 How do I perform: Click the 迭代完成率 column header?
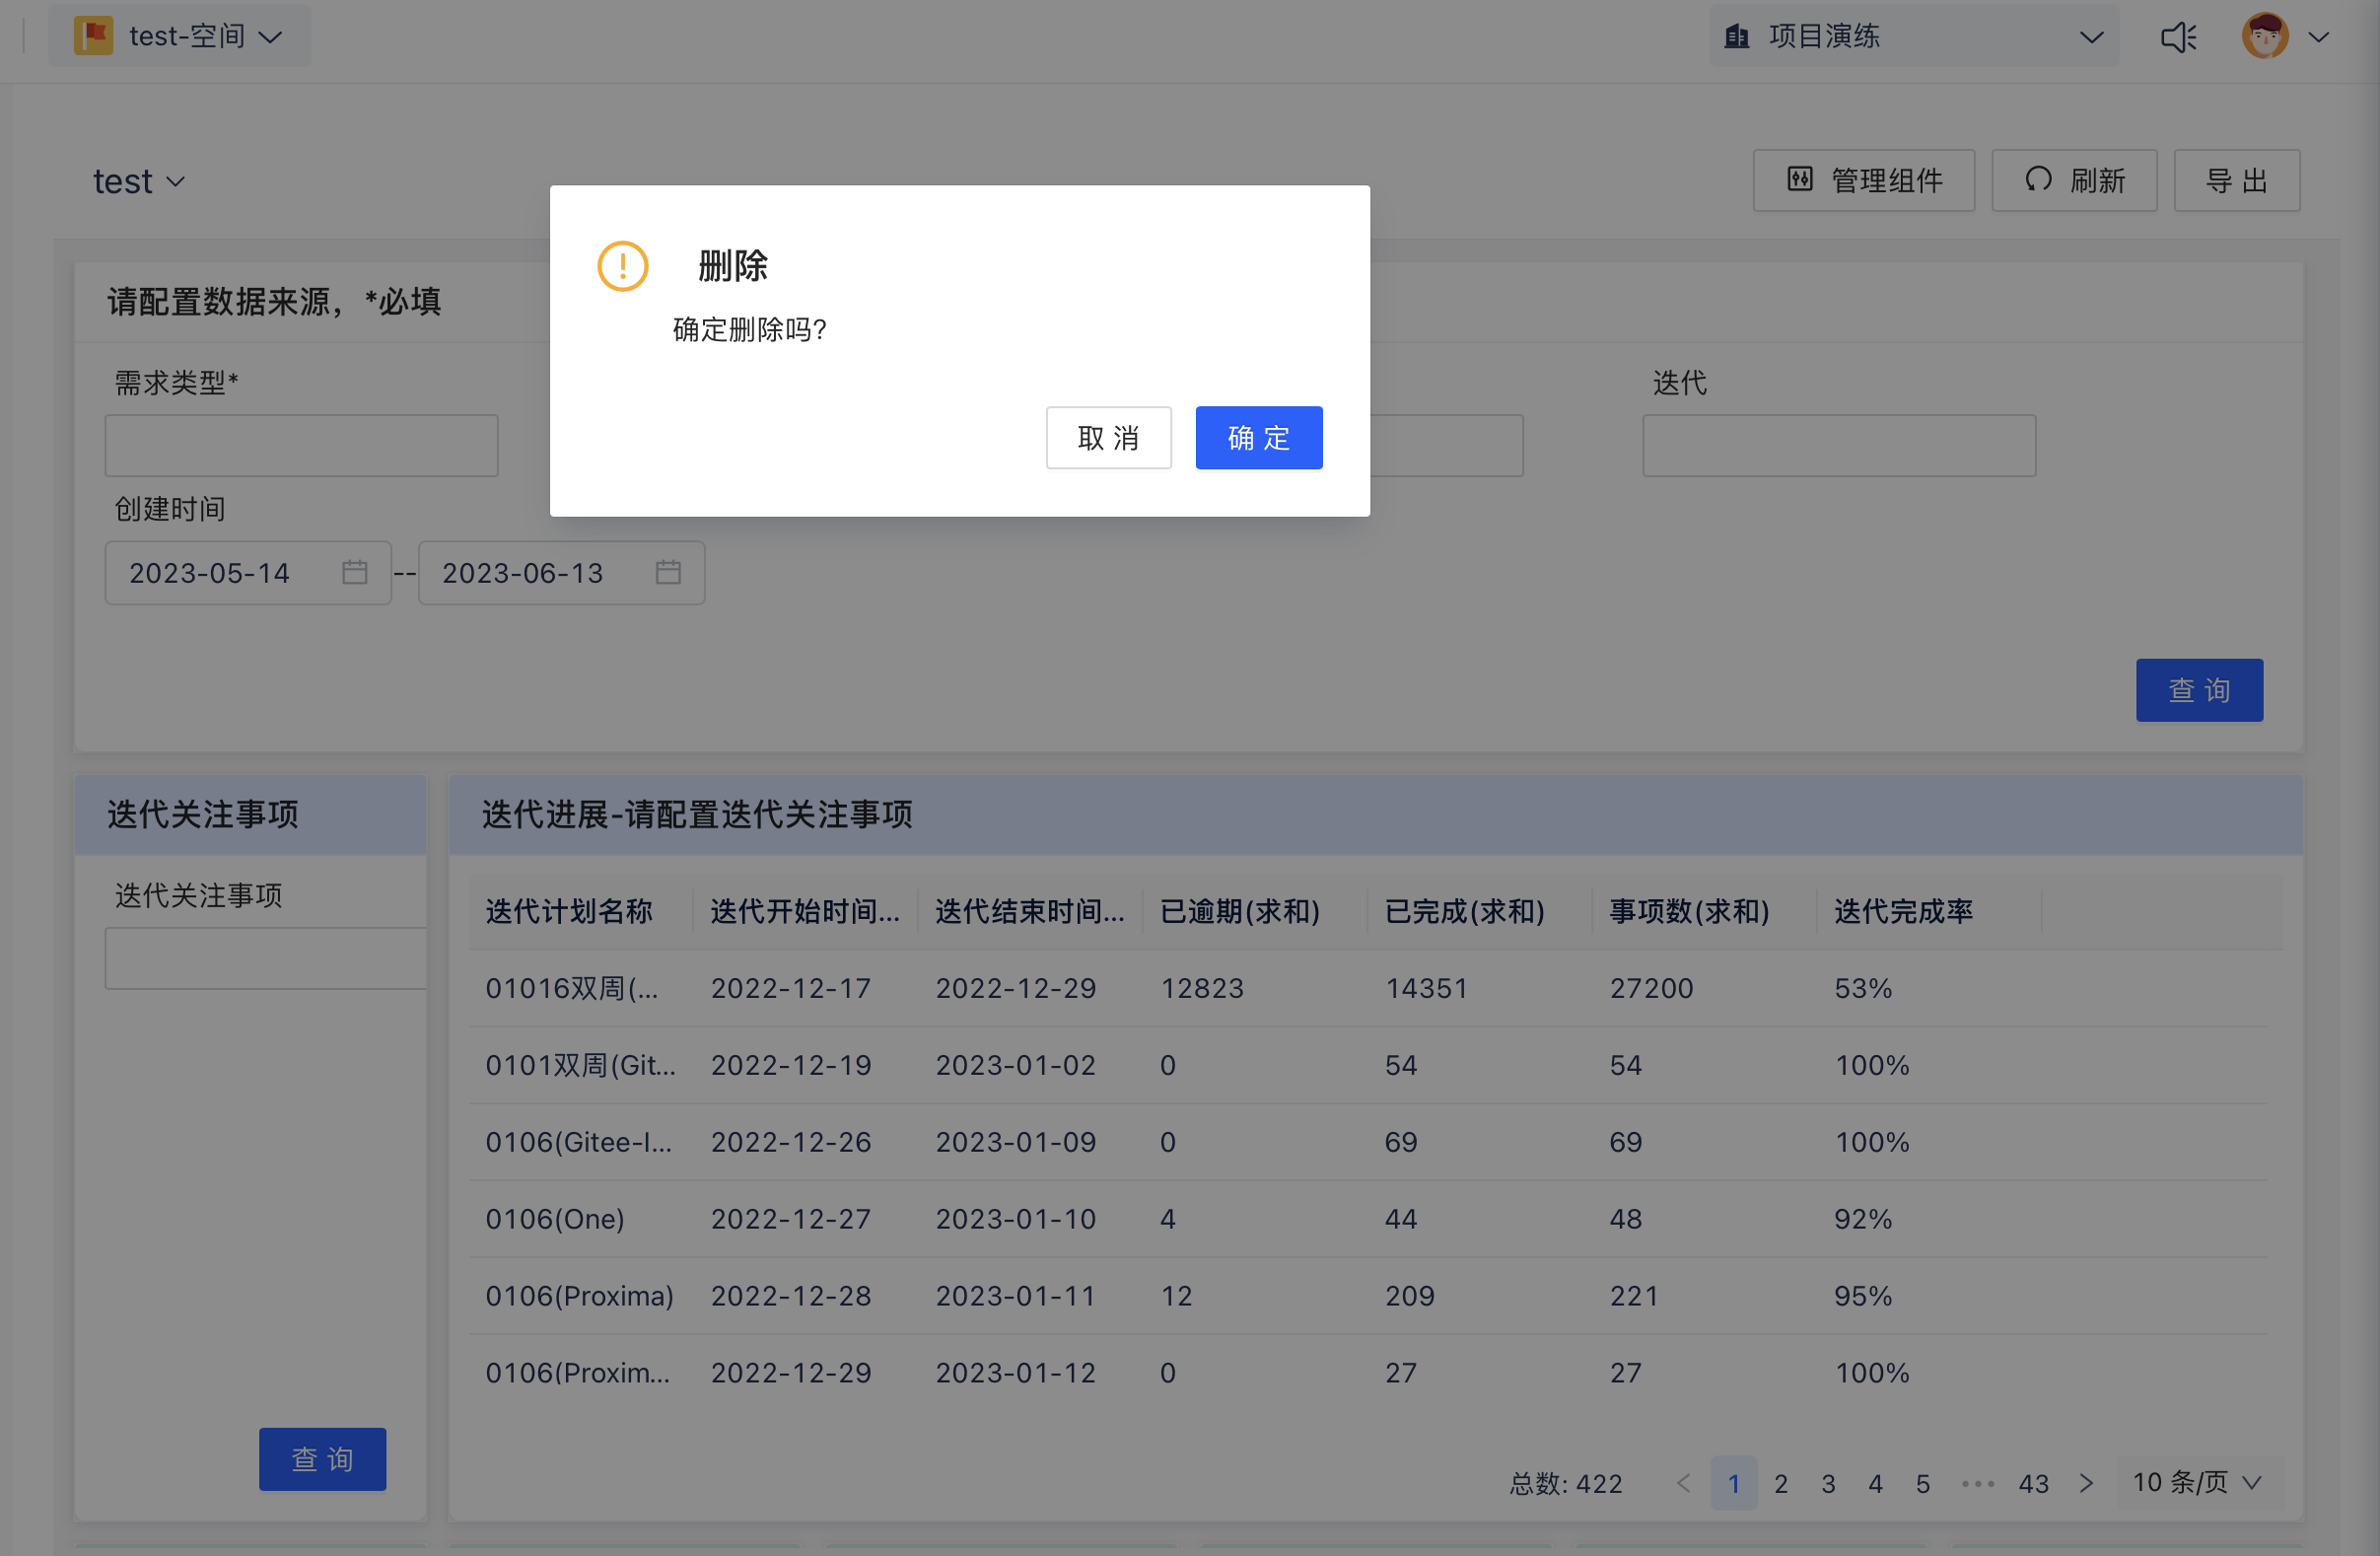coord(1903,911)
